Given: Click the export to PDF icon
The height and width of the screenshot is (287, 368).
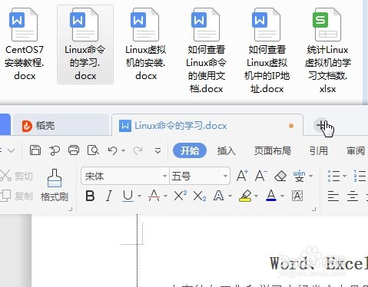Looking at the screenshot, I should coord(55,150).
